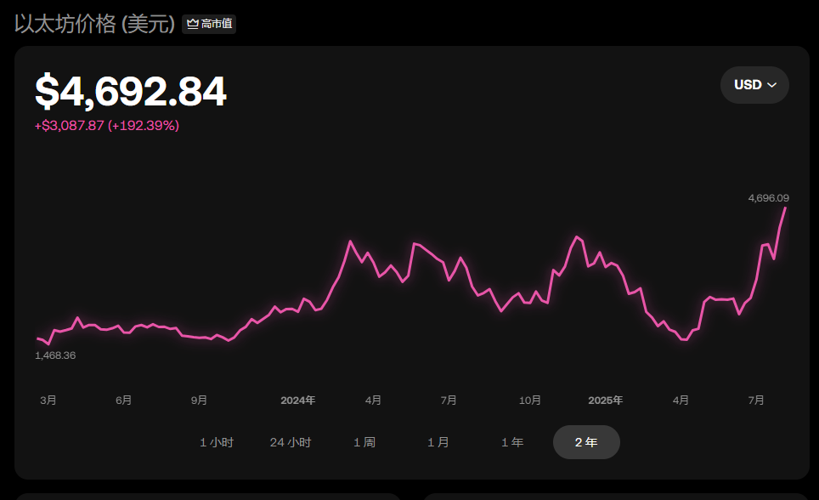Viewport: 819px width, 500px height.
Task: Click the current price $4,692.84
Action: pos(131,92)
